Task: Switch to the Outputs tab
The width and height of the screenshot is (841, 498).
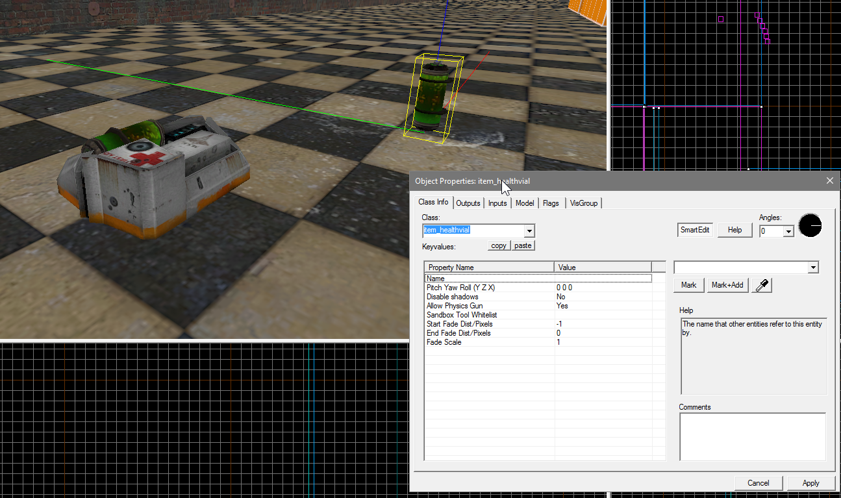Action: pos(468,203)
